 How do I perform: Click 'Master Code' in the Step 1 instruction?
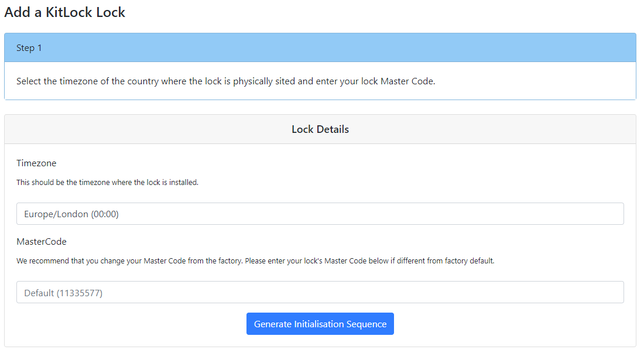pyautogui.click(x=407, y=81)
